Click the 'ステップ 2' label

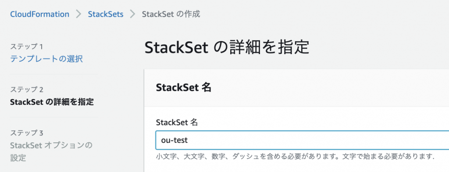coord(27,89)
